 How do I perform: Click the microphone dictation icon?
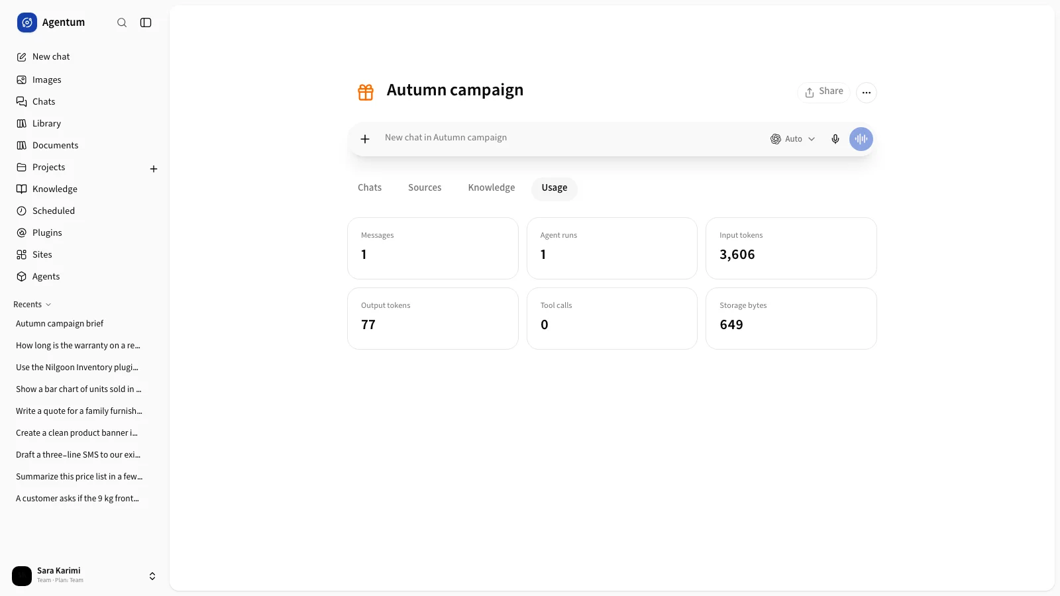[x=835, y=139]
